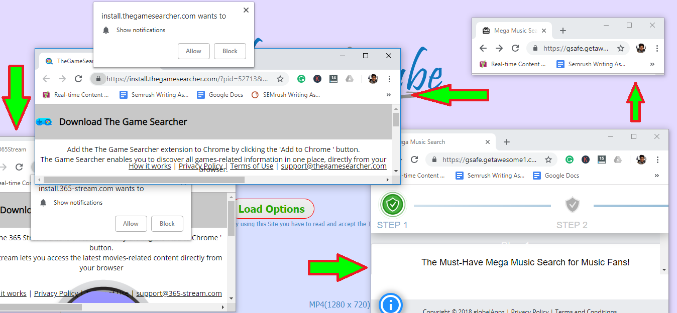Click Google Drive extension in TheGameSearcher window

(x=350, y=79)
